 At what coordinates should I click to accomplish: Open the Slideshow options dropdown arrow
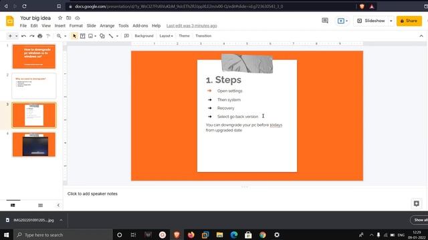point(391,21)
